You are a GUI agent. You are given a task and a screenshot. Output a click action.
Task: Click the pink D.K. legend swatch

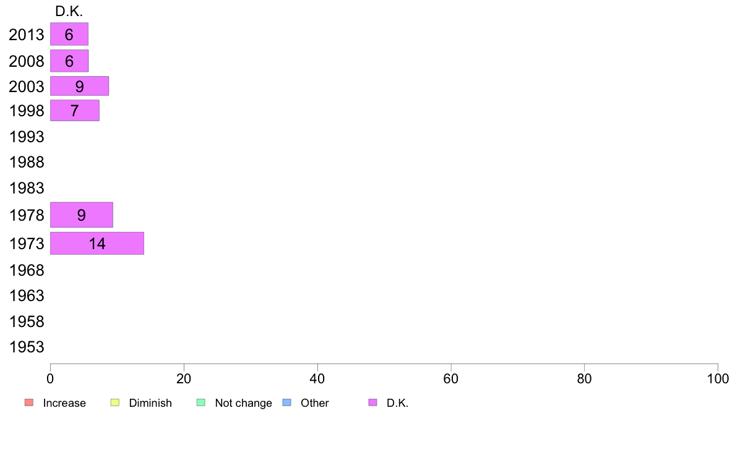[x=372, y=402]
